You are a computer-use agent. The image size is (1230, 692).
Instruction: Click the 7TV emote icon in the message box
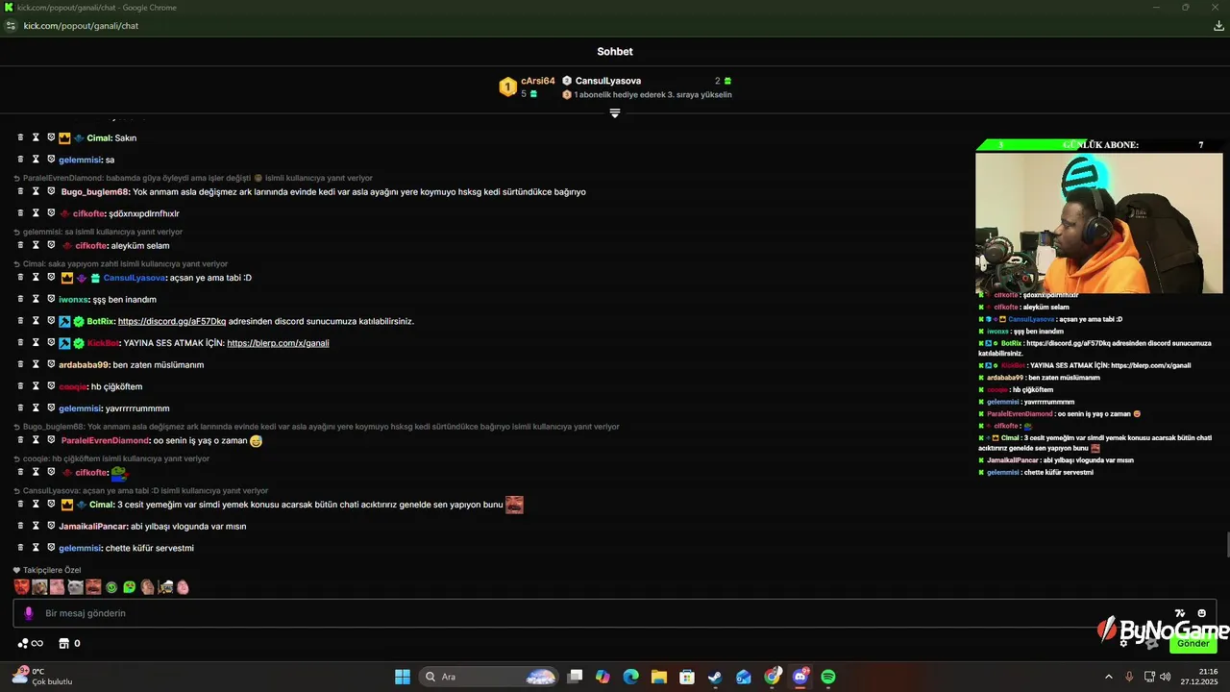point(1180,613)
